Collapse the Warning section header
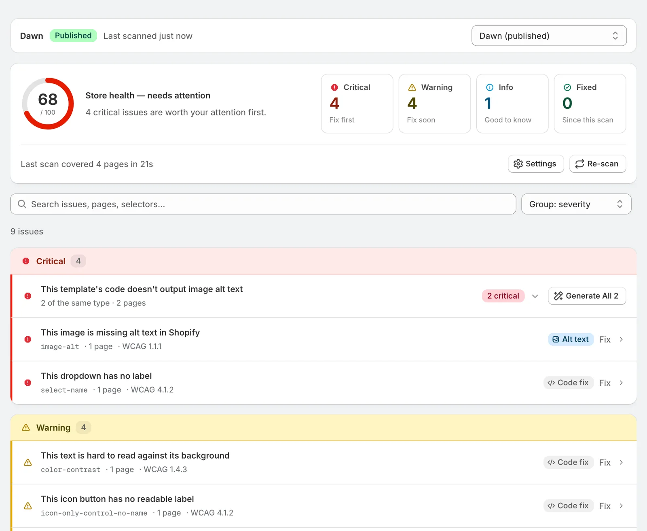Viewport: 647px width, 531px height. point(323,427)
